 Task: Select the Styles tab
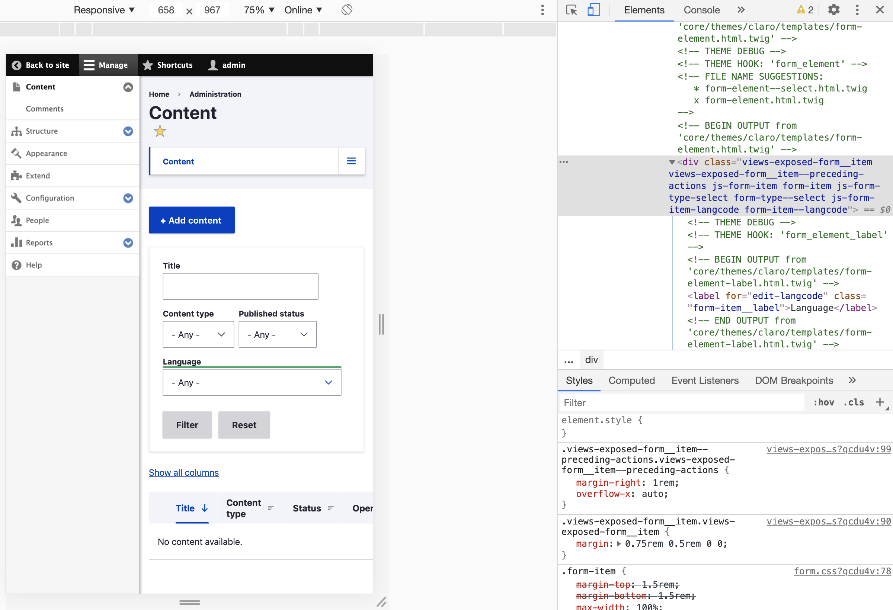[x=579, y=380]
